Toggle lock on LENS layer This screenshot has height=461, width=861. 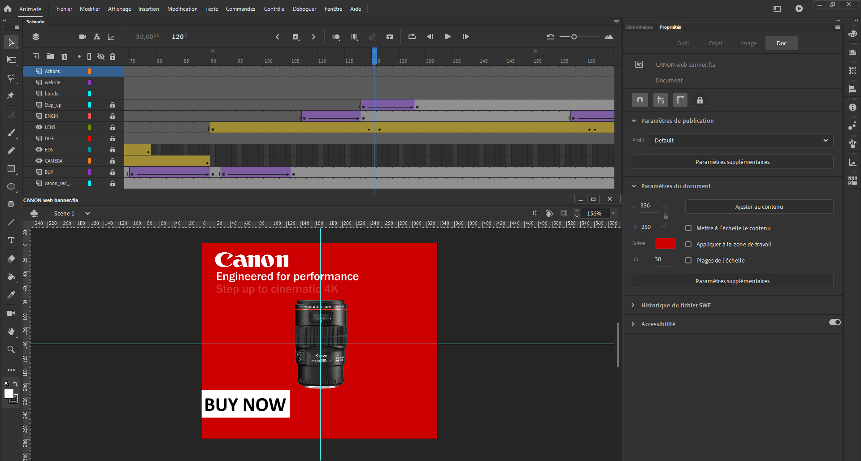point(113,127)
